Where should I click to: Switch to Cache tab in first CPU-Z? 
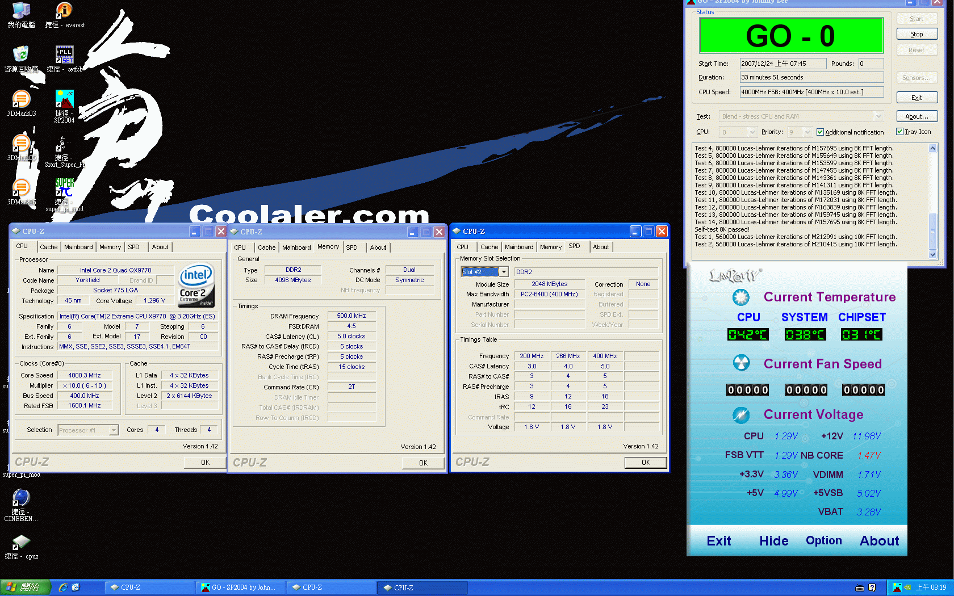48,247
